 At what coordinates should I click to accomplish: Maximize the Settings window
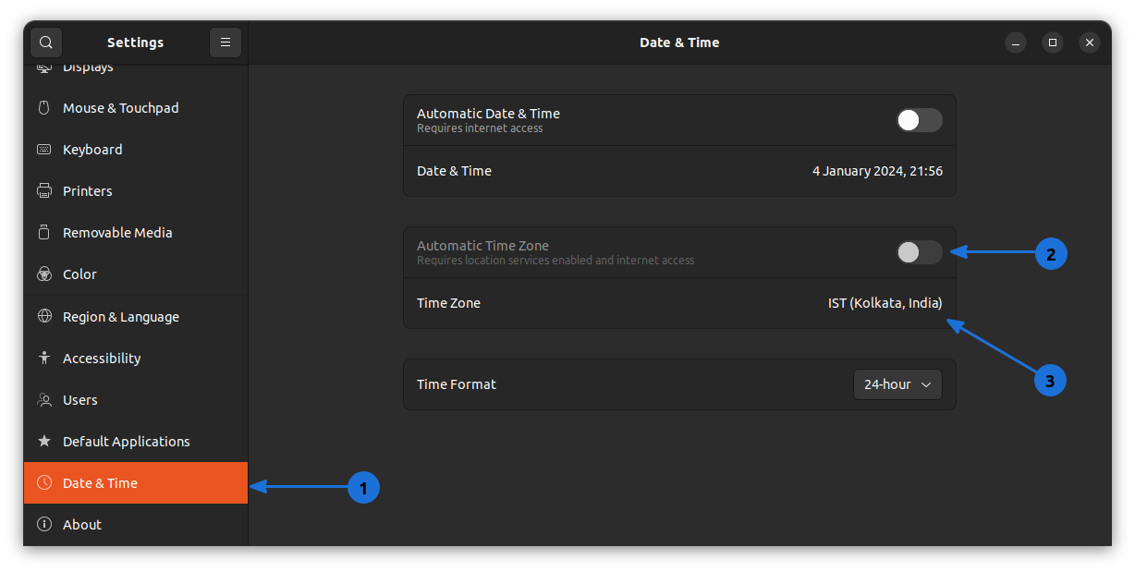click(1053, 43)
